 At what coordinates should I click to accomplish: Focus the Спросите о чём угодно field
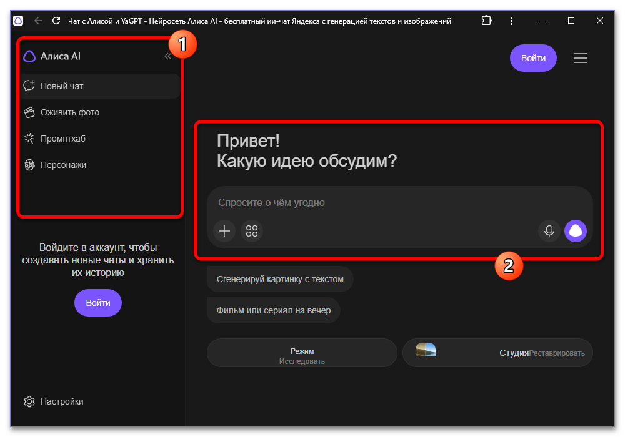tap(400, 202)
